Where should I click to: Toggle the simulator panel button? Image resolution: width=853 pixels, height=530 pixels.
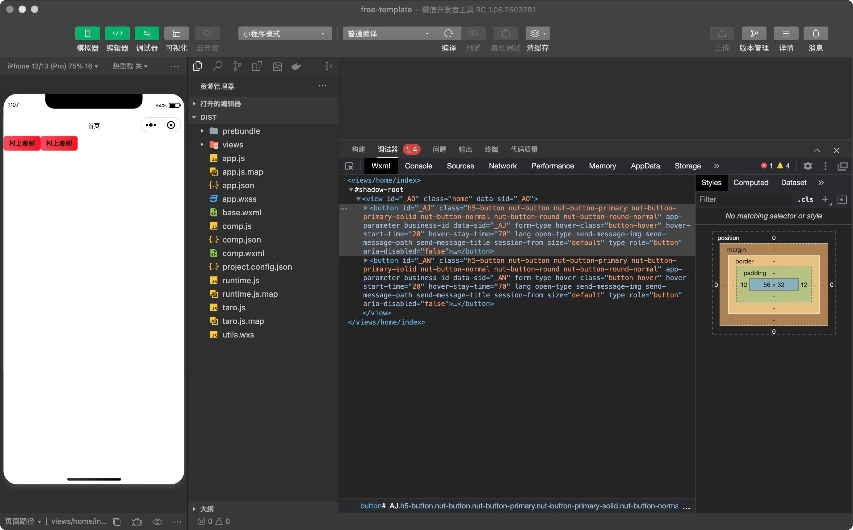(x=87, y=33)
